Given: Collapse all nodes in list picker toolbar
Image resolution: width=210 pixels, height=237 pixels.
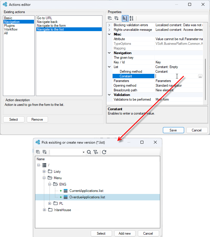Looking at the screenshot, I should click(38, 152).
